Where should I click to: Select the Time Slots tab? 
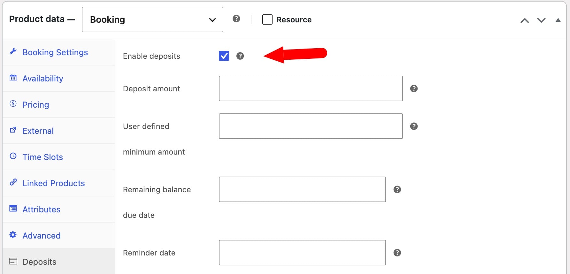point(59,157)
